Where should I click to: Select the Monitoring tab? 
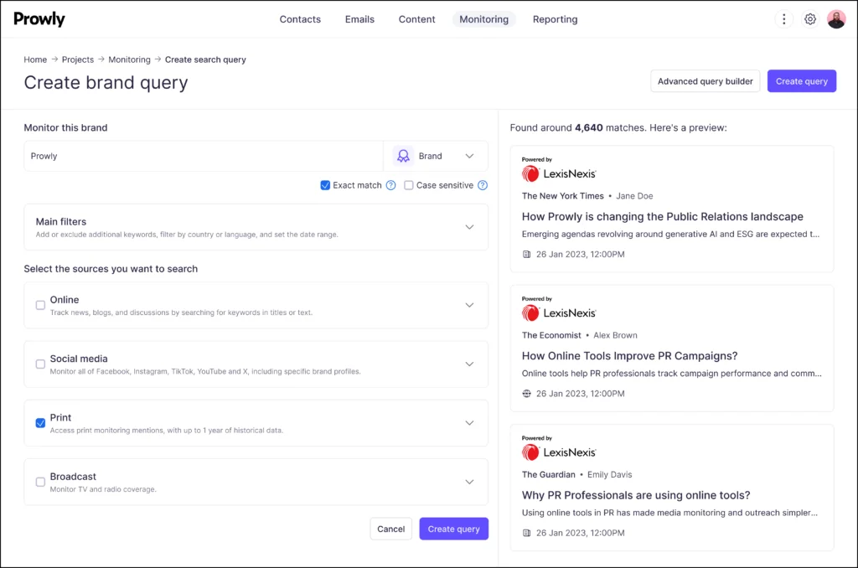tap(483, 19)
